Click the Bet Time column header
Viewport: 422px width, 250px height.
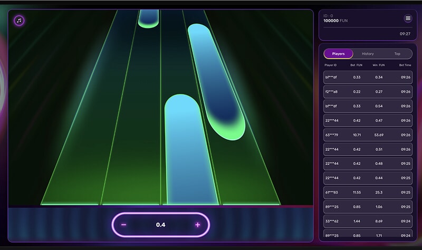(405, 65)
